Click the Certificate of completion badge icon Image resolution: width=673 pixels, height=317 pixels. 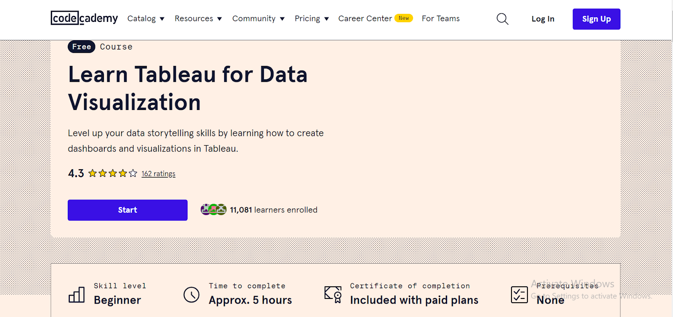click(332, 294)
